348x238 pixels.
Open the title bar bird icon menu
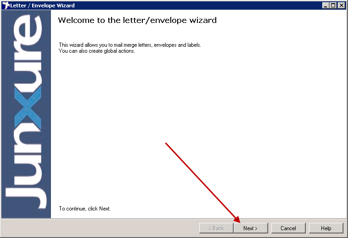coord(6,6)
